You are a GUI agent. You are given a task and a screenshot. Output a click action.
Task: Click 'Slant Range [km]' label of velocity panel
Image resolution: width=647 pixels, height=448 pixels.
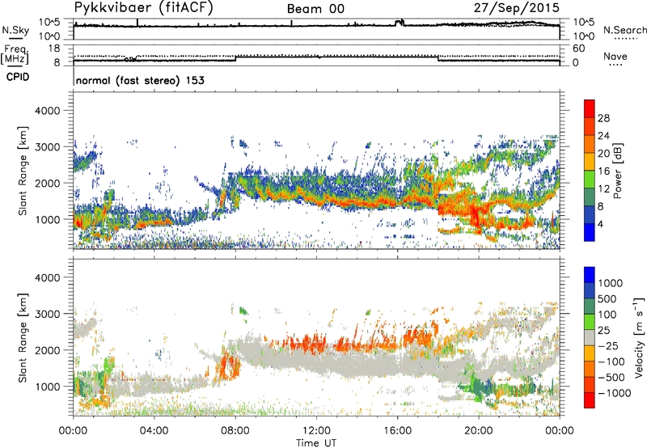(23, 338)
